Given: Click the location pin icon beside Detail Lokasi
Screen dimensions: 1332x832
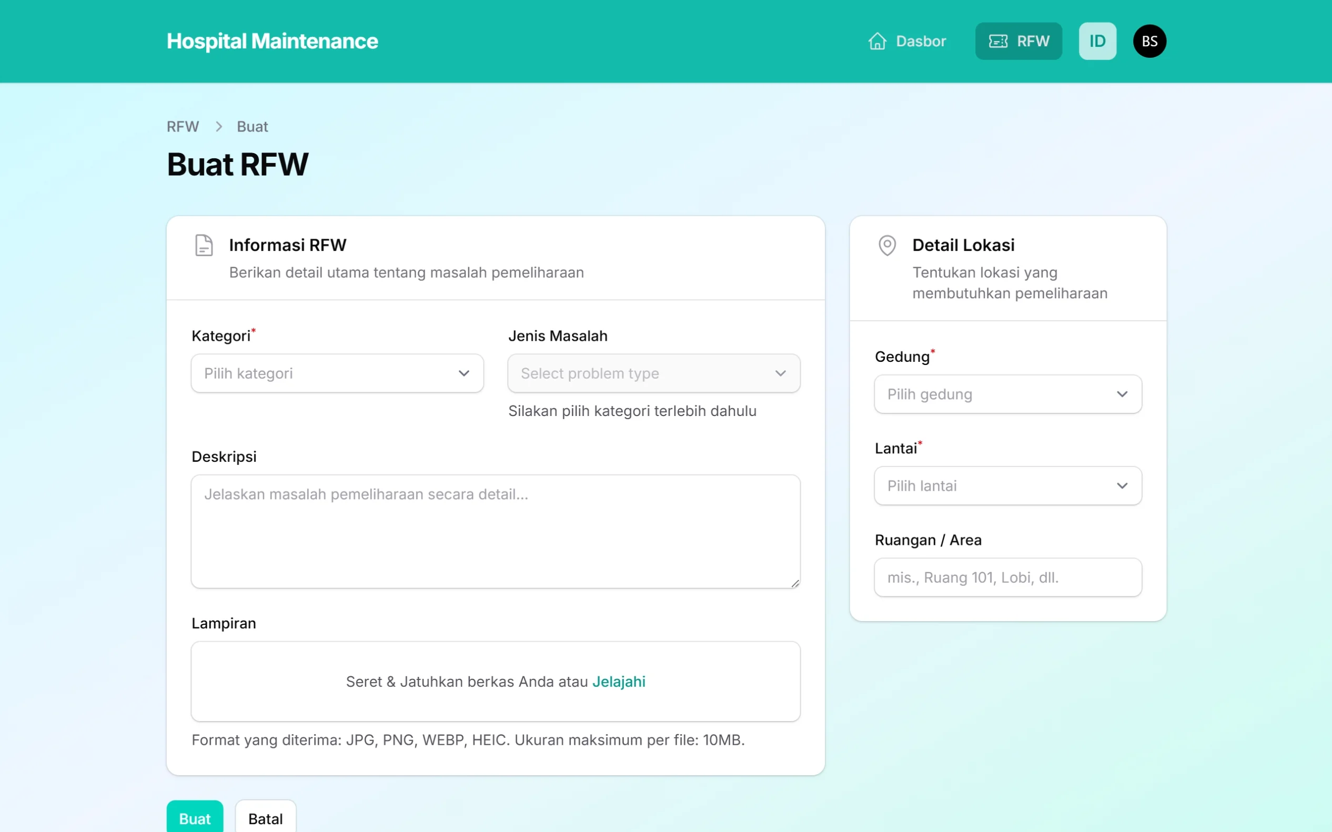Looking at the screenshot, I should 887,246.
